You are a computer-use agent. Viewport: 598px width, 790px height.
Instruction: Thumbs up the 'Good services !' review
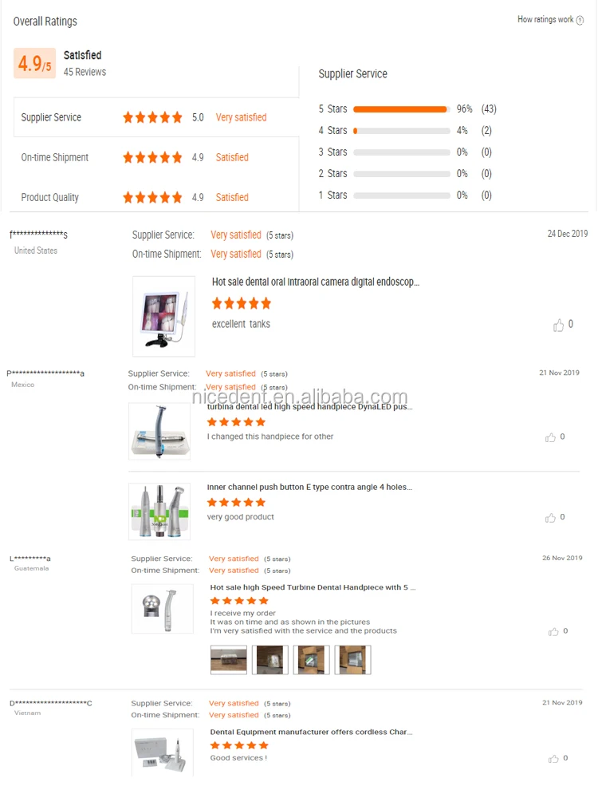pyautogui.click(x=553, y=758)
